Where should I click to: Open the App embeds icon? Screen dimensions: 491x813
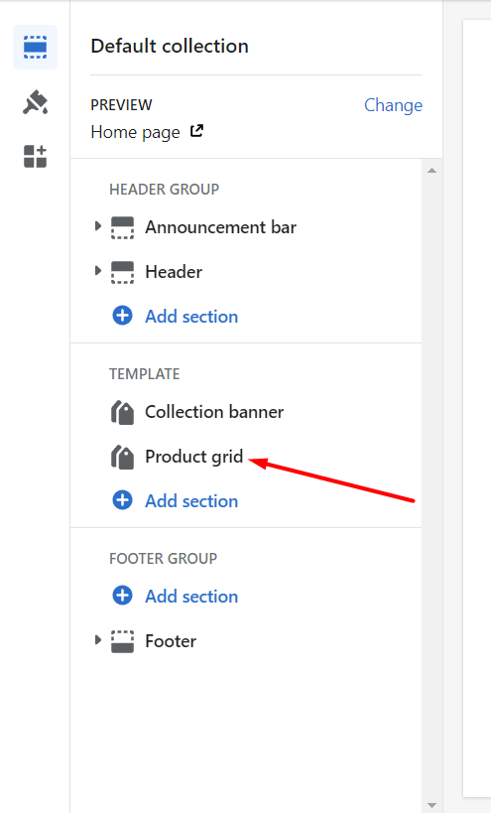coord(36,156)
